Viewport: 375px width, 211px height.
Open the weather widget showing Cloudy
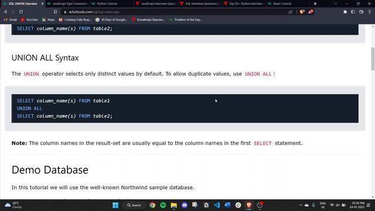[13, 205]
